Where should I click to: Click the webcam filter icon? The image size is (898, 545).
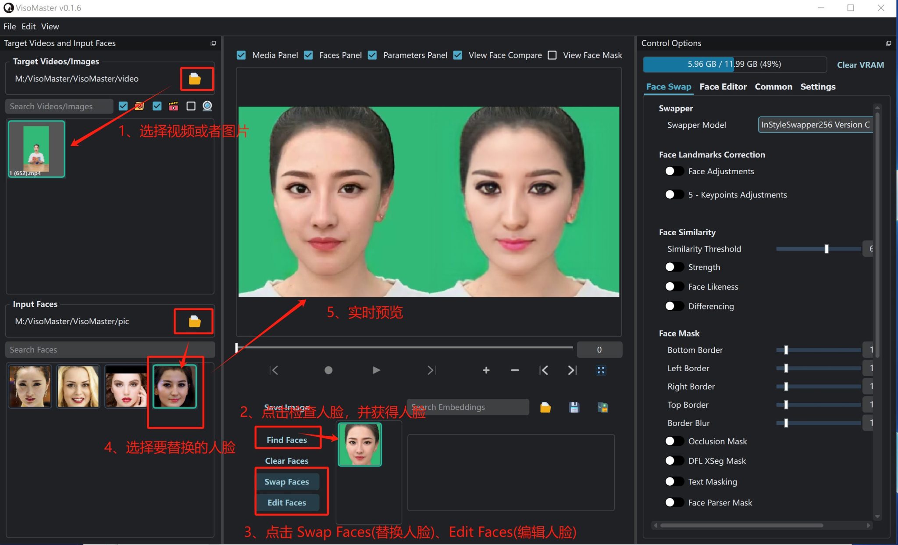[x=207, y=106]
